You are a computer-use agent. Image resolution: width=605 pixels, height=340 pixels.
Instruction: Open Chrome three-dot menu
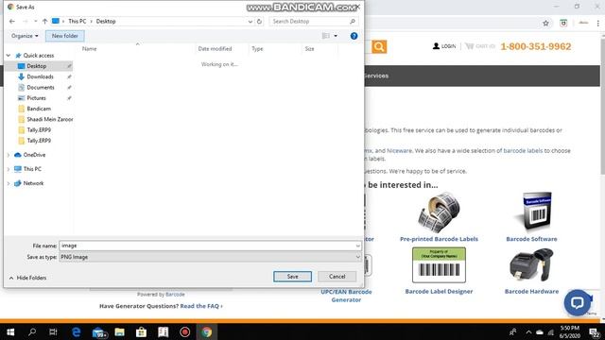tap(598, 23)
